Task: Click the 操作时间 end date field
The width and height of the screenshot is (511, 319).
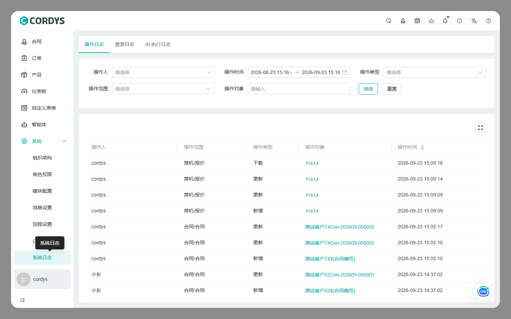Action: click(321, 72)
